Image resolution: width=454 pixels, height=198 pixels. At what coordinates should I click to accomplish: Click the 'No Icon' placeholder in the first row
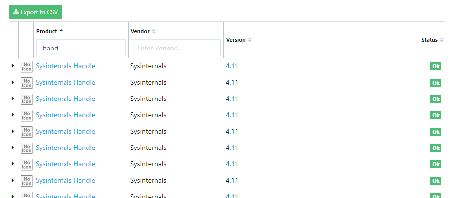tap(27, 66)
